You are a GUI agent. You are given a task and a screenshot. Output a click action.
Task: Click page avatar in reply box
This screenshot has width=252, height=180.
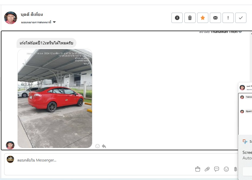click(x=10, y=159)
